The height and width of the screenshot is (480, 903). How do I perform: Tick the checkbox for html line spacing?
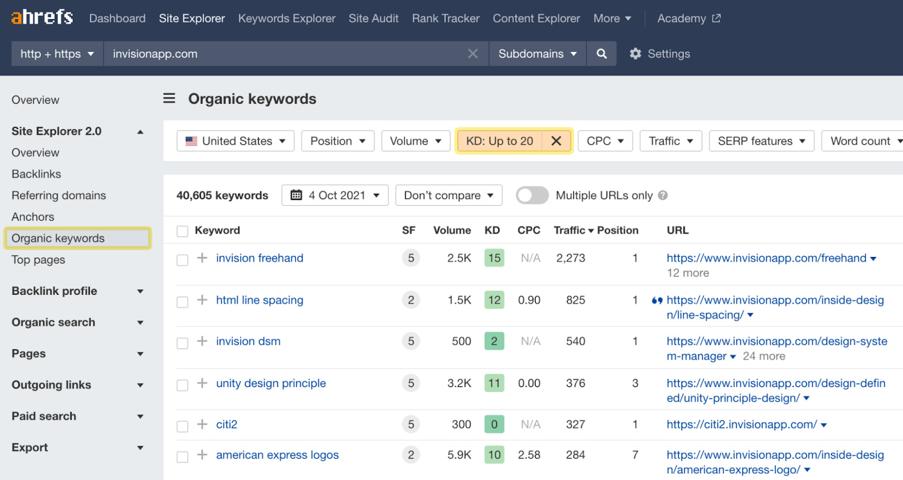click(x=182, y=302)
